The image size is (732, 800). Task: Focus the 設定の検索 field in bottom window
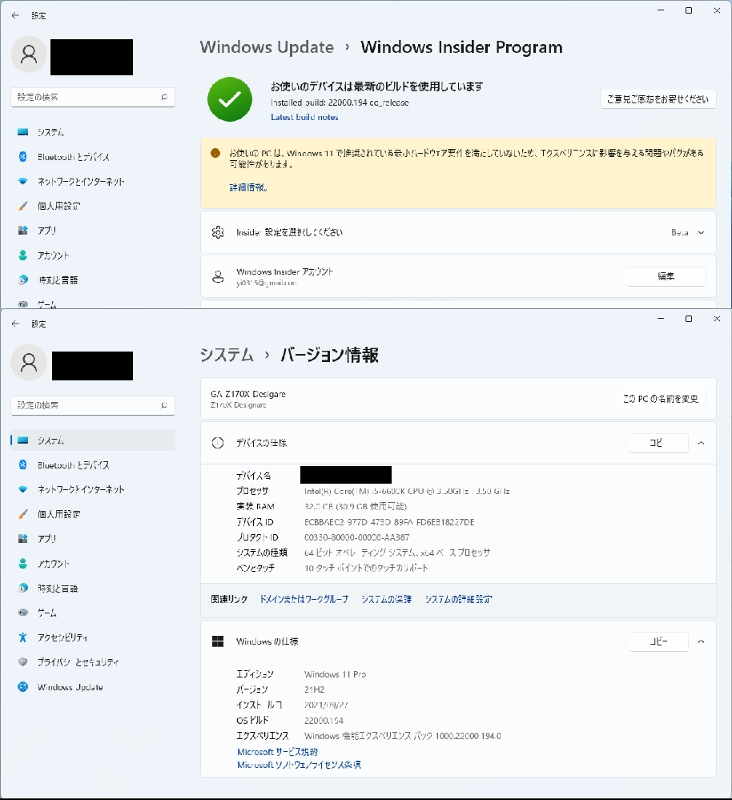(x=93, y=405)
